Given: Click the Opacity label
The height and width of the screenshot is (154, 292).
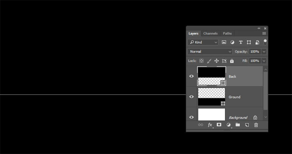Looking at the screenshot, I should pos(241,52).
